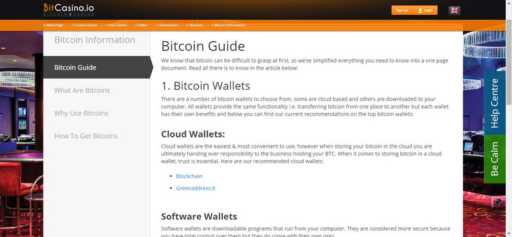Click the BitCasino.io logo

point(69,9)
